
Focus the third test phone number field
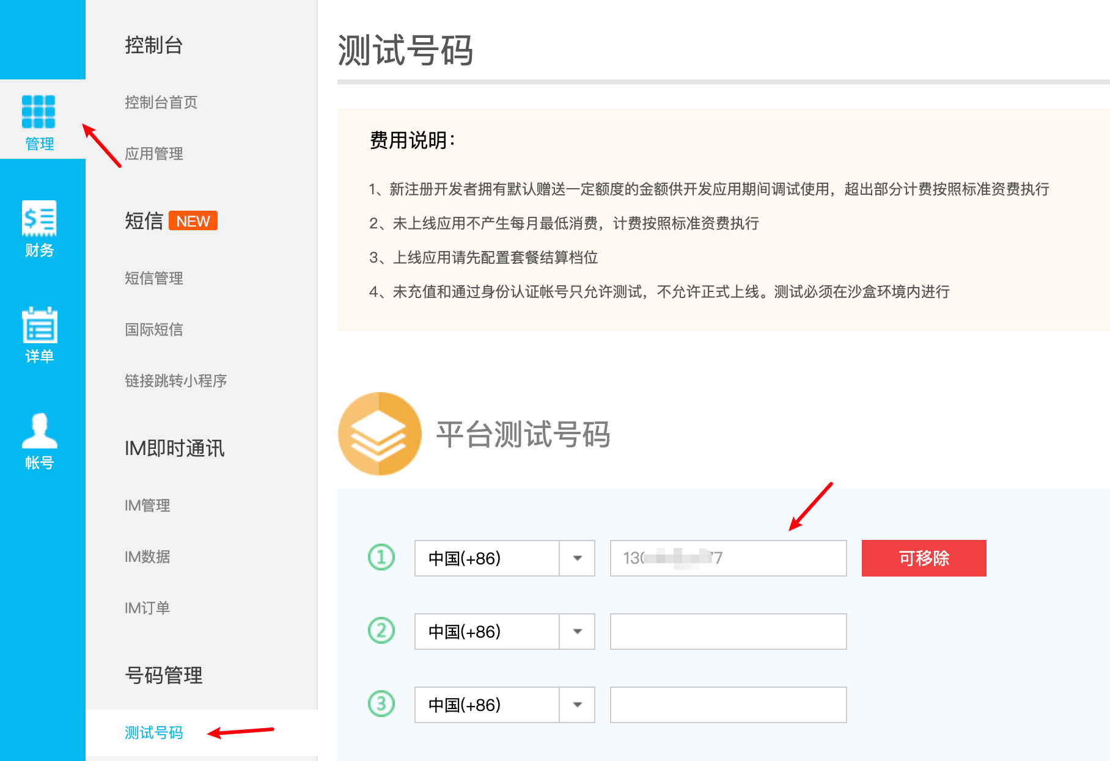728,705
